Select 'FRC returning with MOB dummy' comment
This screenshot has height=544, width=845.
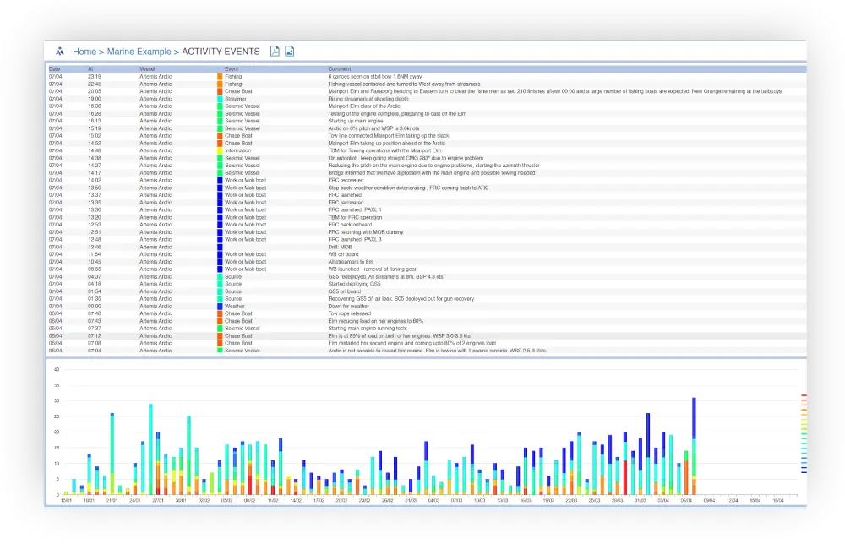pyautogui.click(x=366, y=232)
